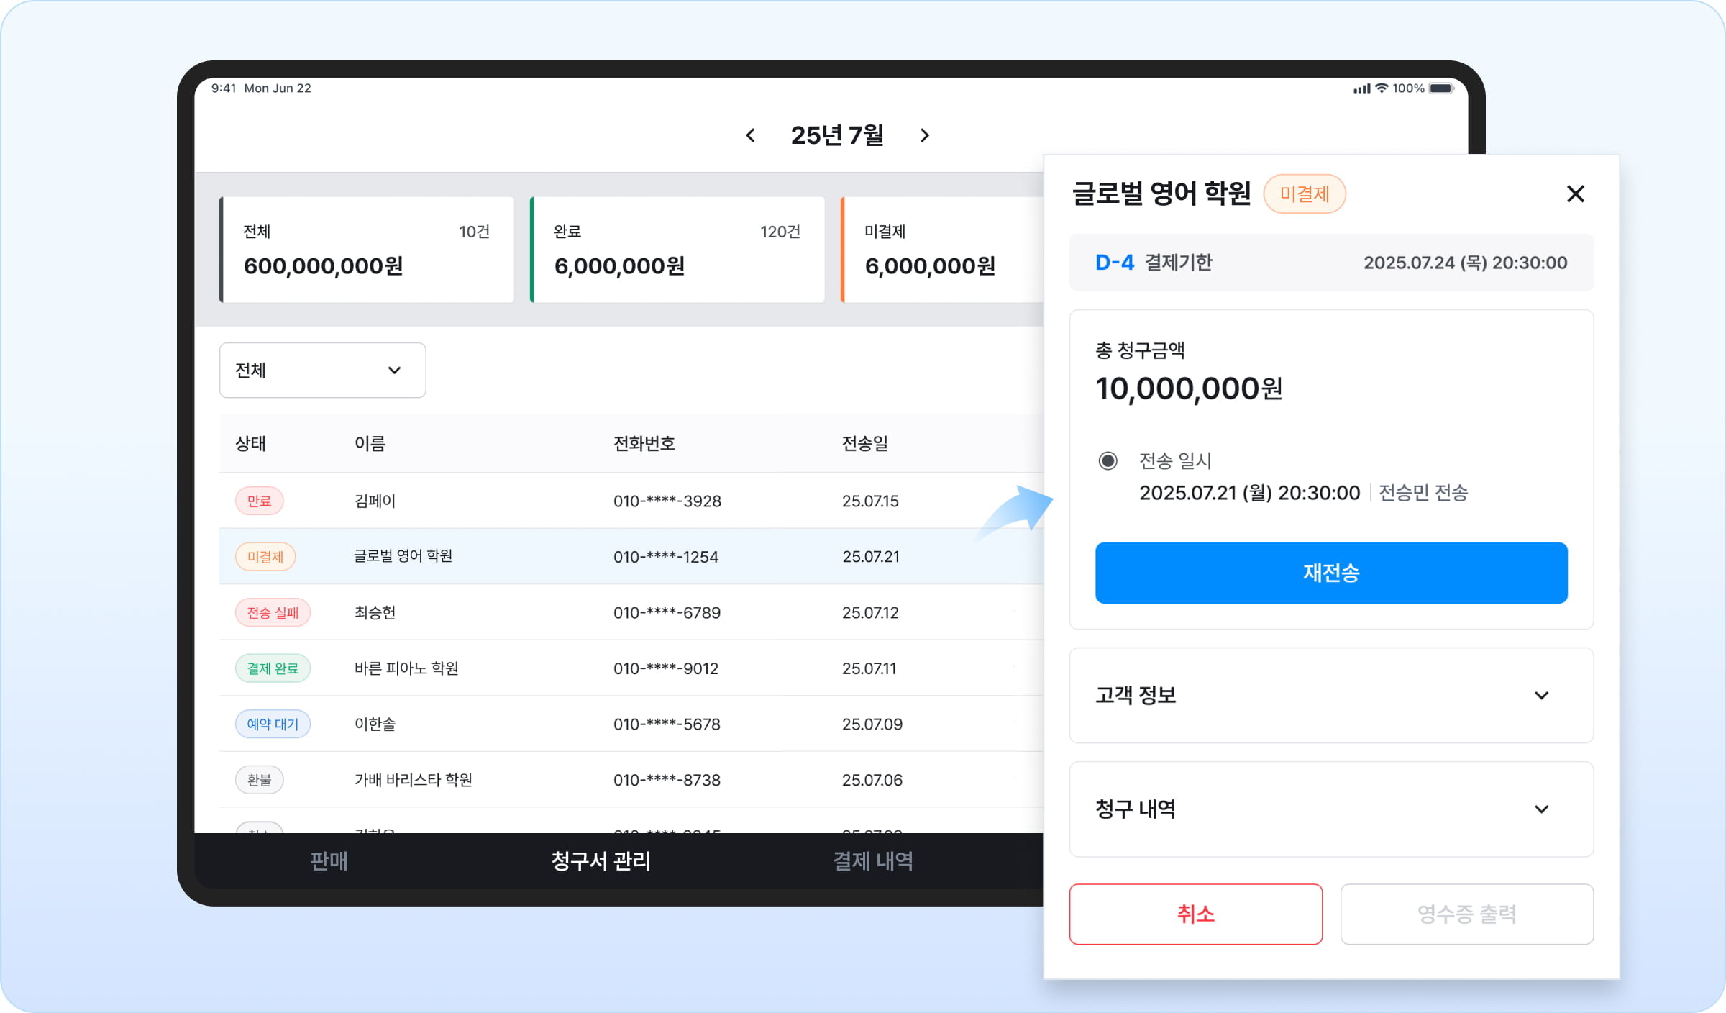Screen dimensions: 1726x1013
Task: Click the 만료 status badge
Action: (x=259, y=501)
